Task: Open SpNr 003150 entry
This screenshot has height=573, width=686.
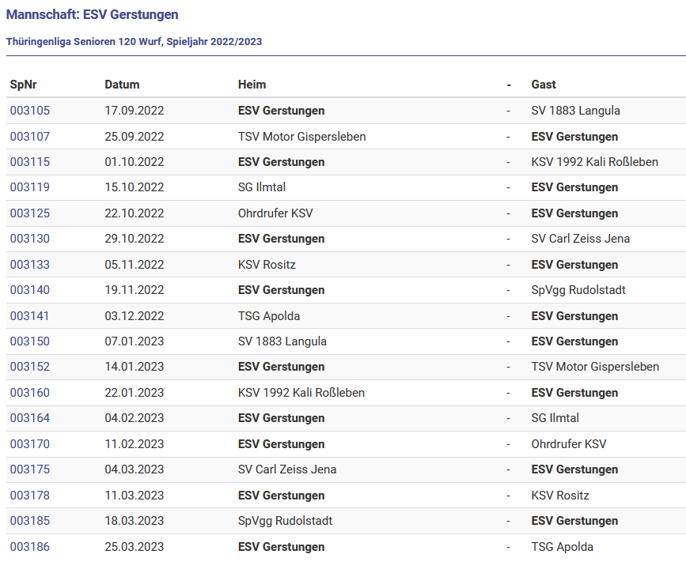Action: tap(30, 341)
